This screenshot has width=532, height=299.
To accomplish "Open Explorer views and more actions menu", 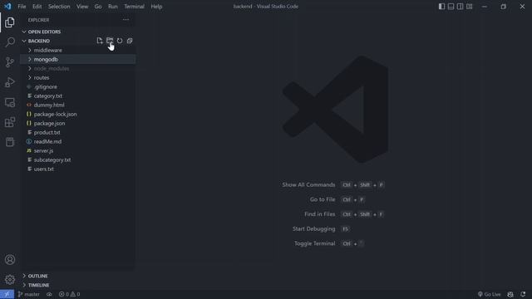I will tap(126, 20).
